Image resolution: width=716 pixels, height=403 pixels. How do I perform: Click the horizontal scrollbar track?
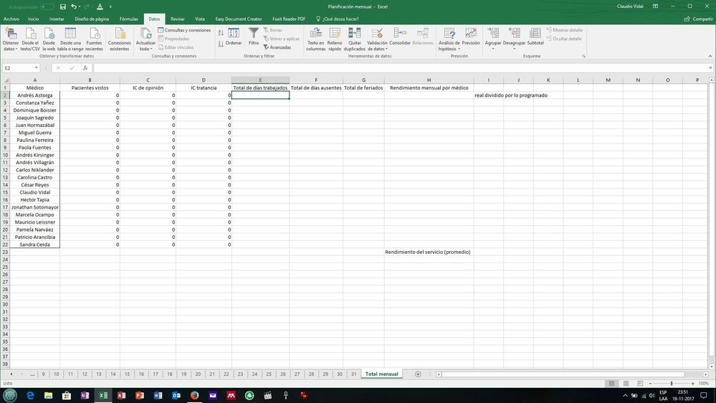tap(571, 374)
